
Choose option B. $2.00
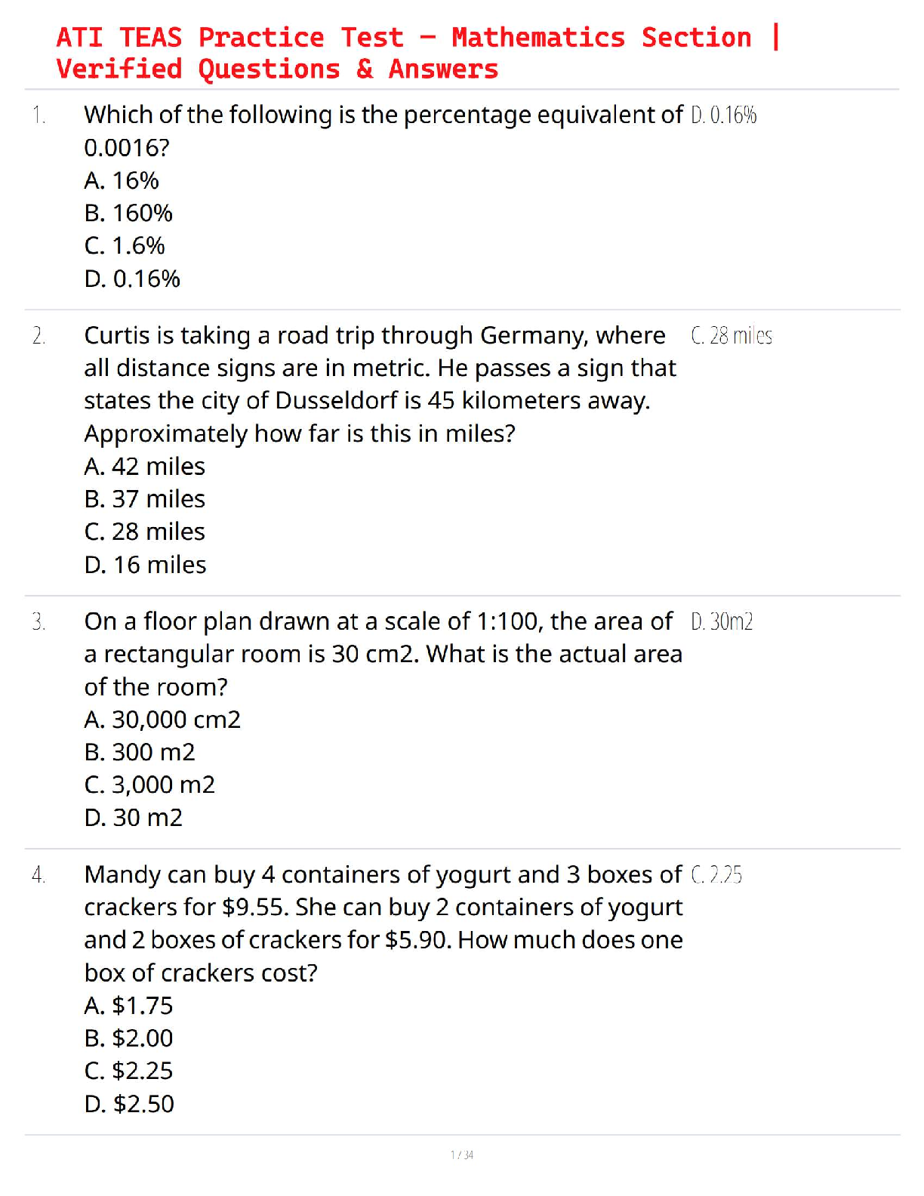click(x=128, y=1038)
